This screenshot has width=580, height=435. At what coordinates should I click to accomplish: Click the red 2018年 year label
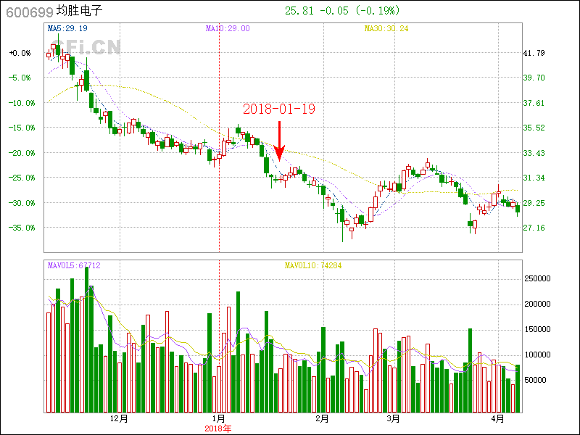(218, 428)
